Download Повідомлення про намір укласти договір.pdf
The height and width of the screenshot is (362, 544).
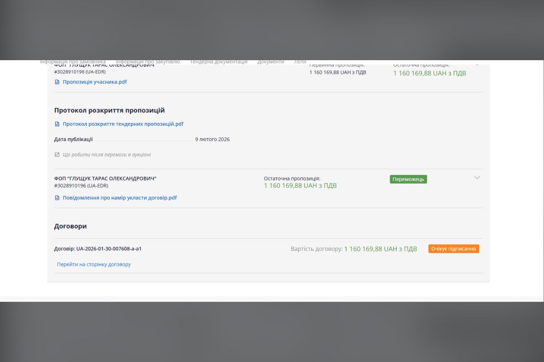(x=120, y=198)
